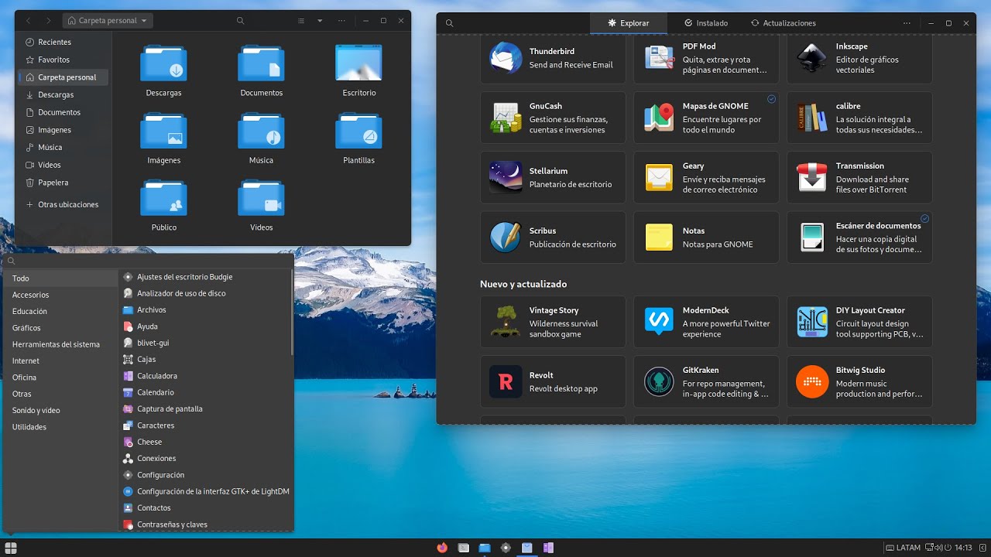Screen dimensions: 991x557
Task: Click the search icon in Software window
Action: (x=449, y=23)
